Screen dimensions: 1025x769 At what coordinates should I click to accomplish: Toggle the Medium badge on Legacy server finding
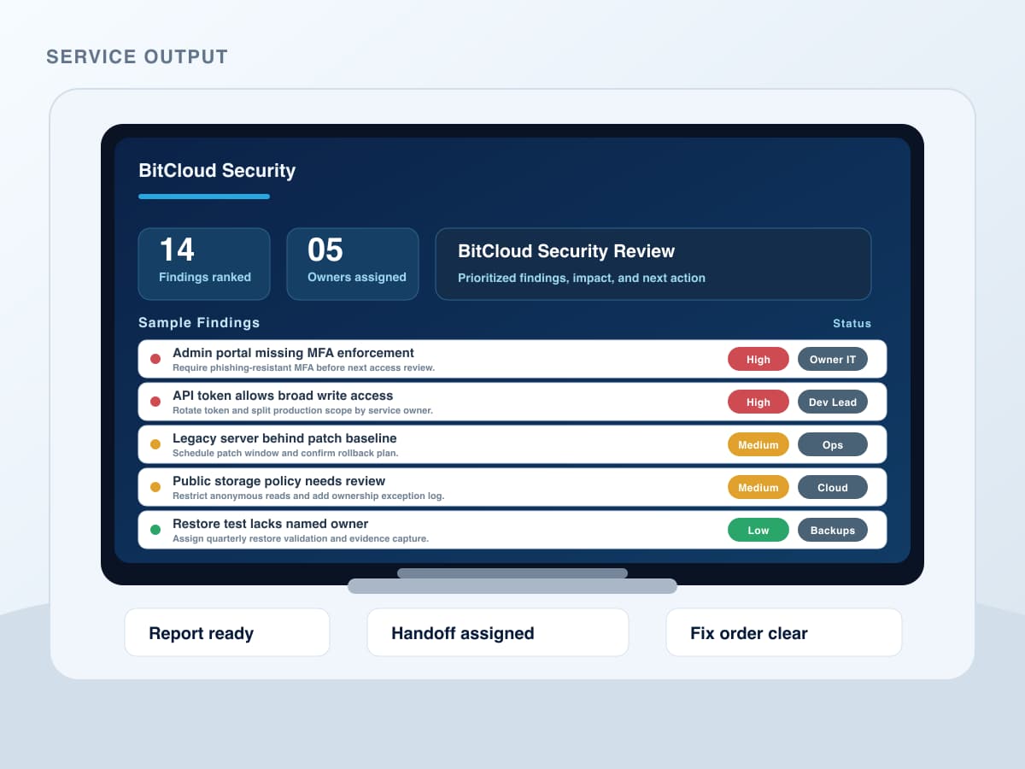[x=758, y=444]
